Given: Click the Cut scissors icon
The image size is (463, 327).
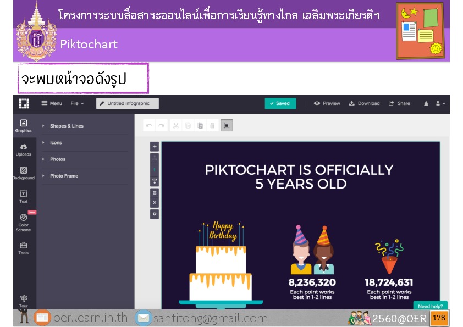Looking at the screenshot, I should 176,125.
